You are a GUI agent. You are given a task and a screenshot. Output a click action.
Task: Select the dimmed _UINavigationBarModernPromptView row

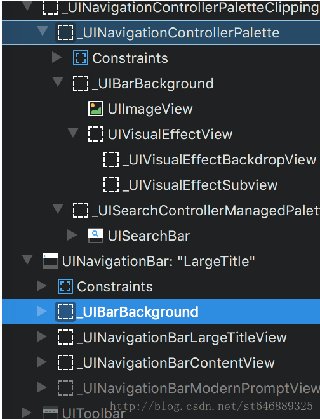point(161,388)
